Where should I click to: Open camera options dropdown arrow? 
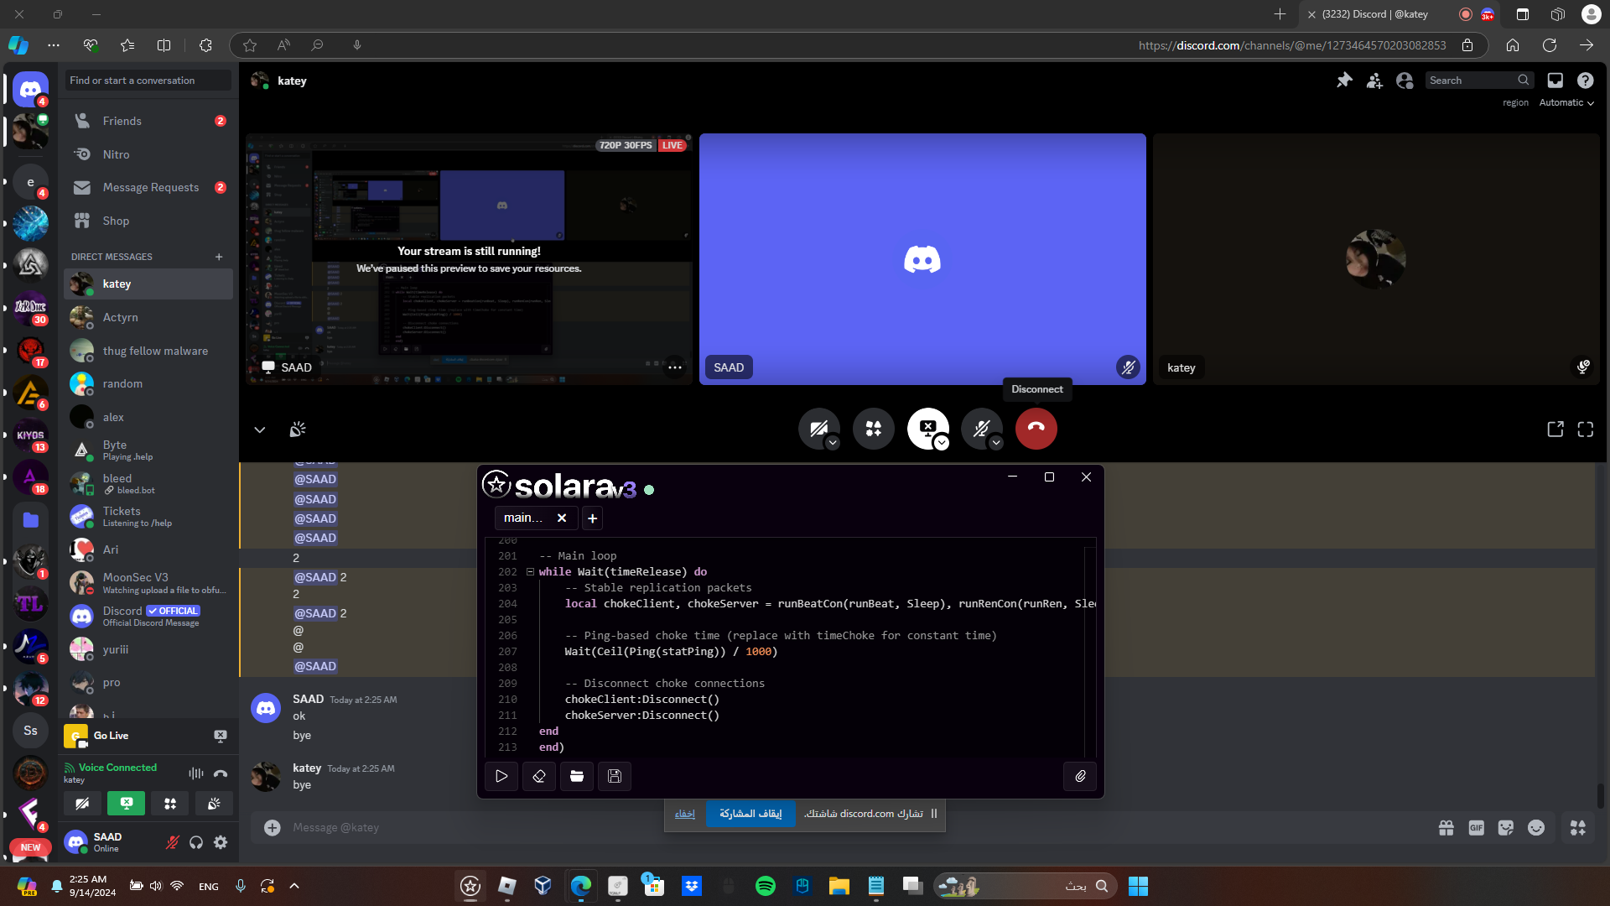pyautogui.click(x=833, y=443)
